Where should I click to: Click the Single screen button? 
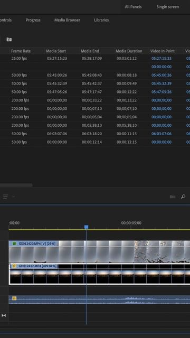coord(168,7)
